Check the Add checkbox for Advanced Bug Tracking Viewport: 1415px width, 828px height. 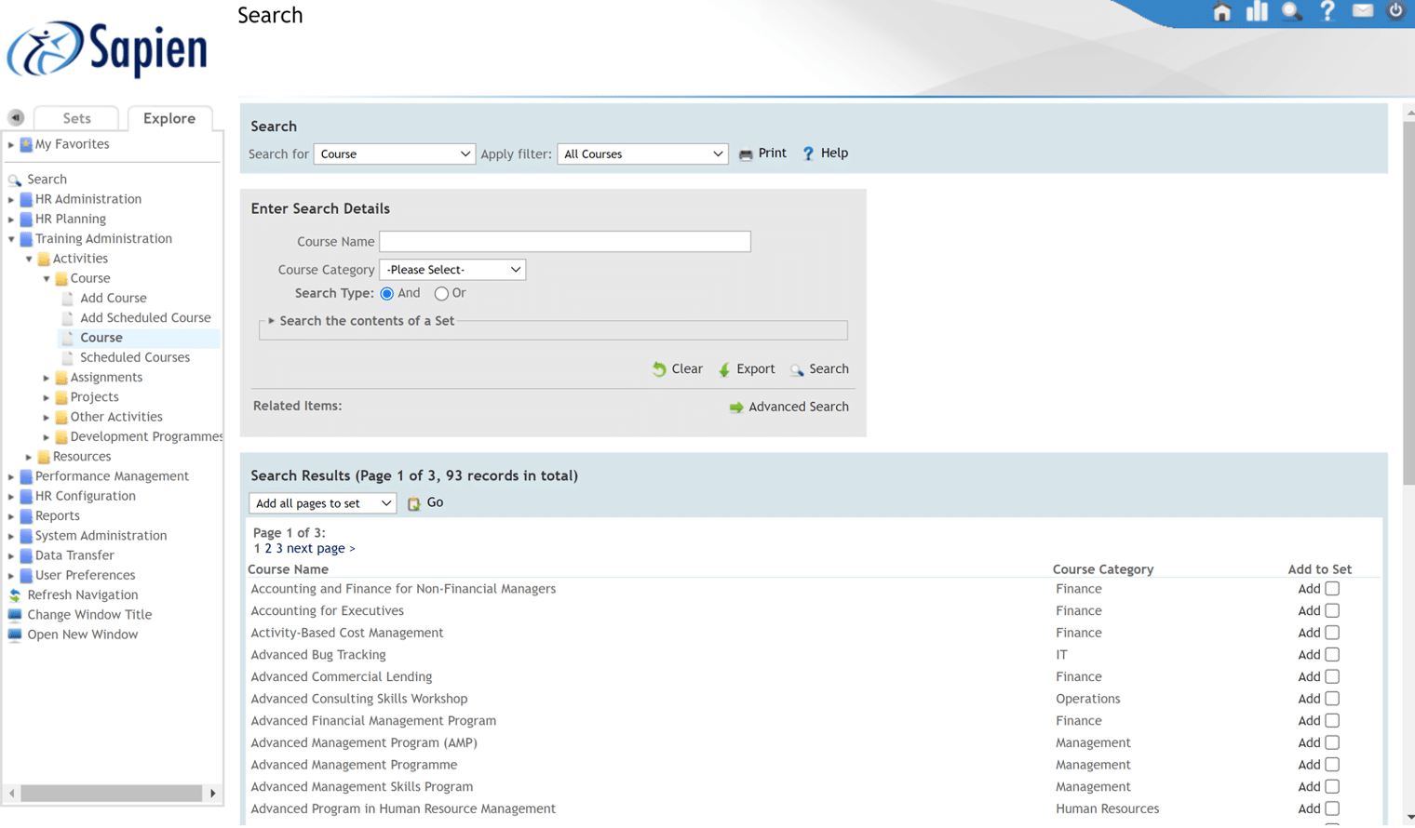click(1332, 654)
